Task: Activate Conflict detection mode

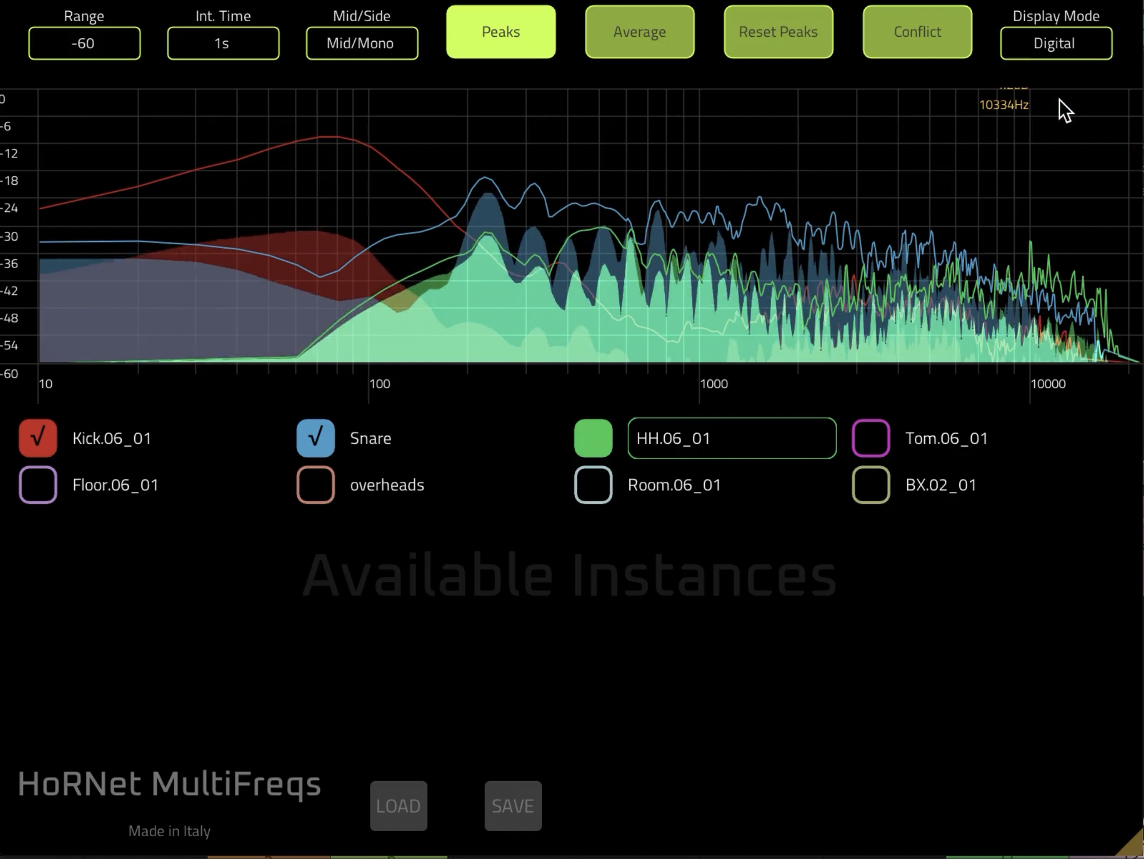Action: (916, 32)
